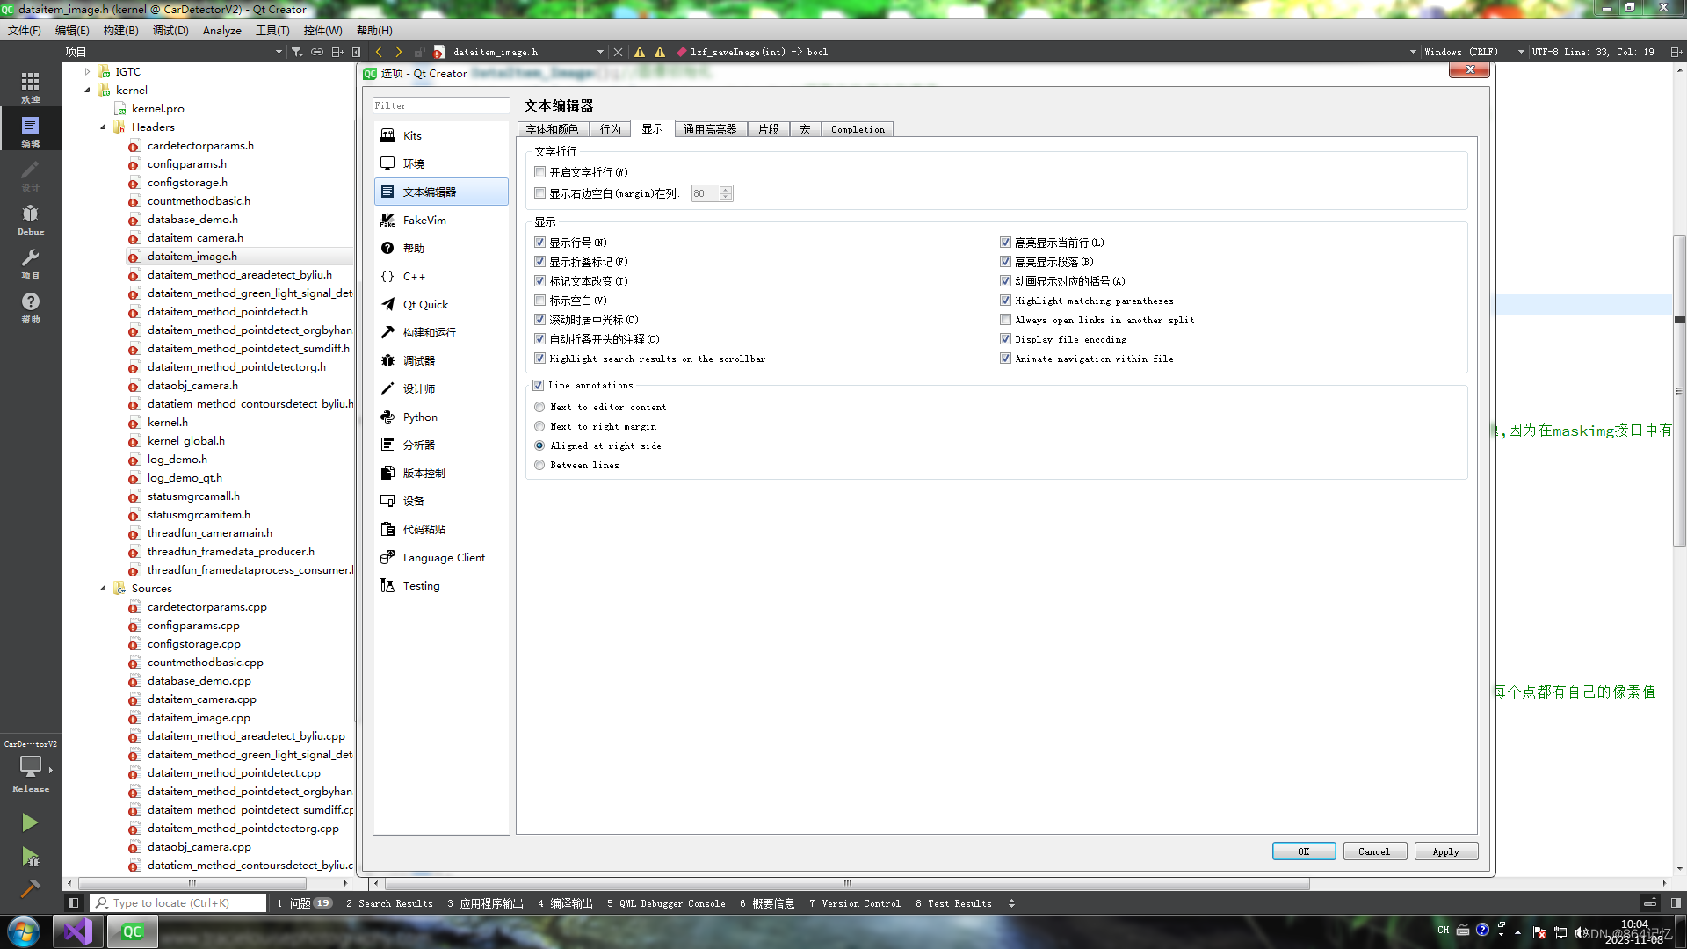
Task: Expand the Sources tree node
Action: [103, 588]
